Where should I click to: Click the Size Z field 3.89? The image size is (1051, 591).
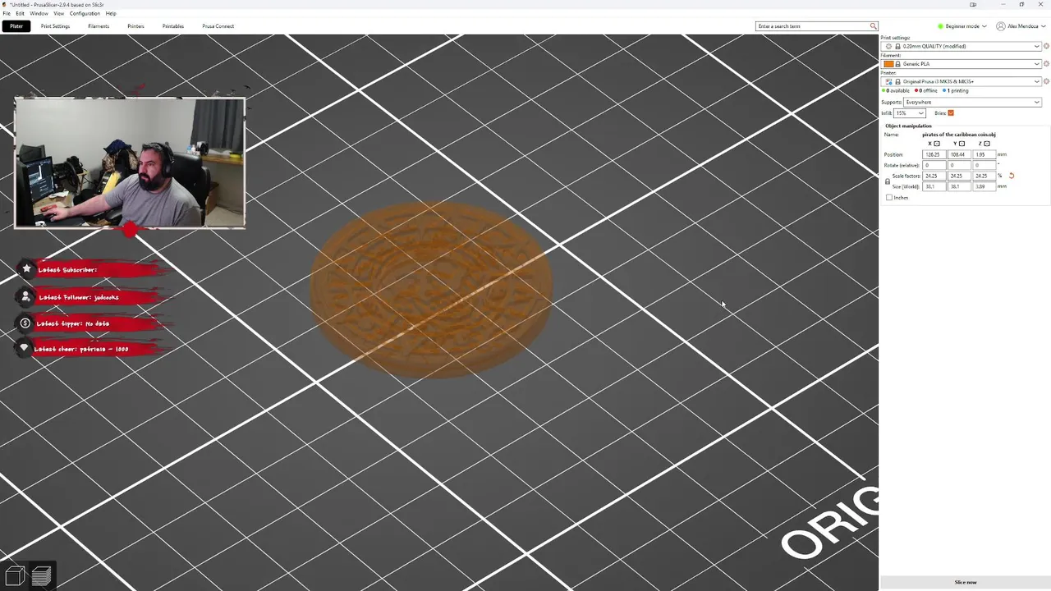(x=984, y=186)
